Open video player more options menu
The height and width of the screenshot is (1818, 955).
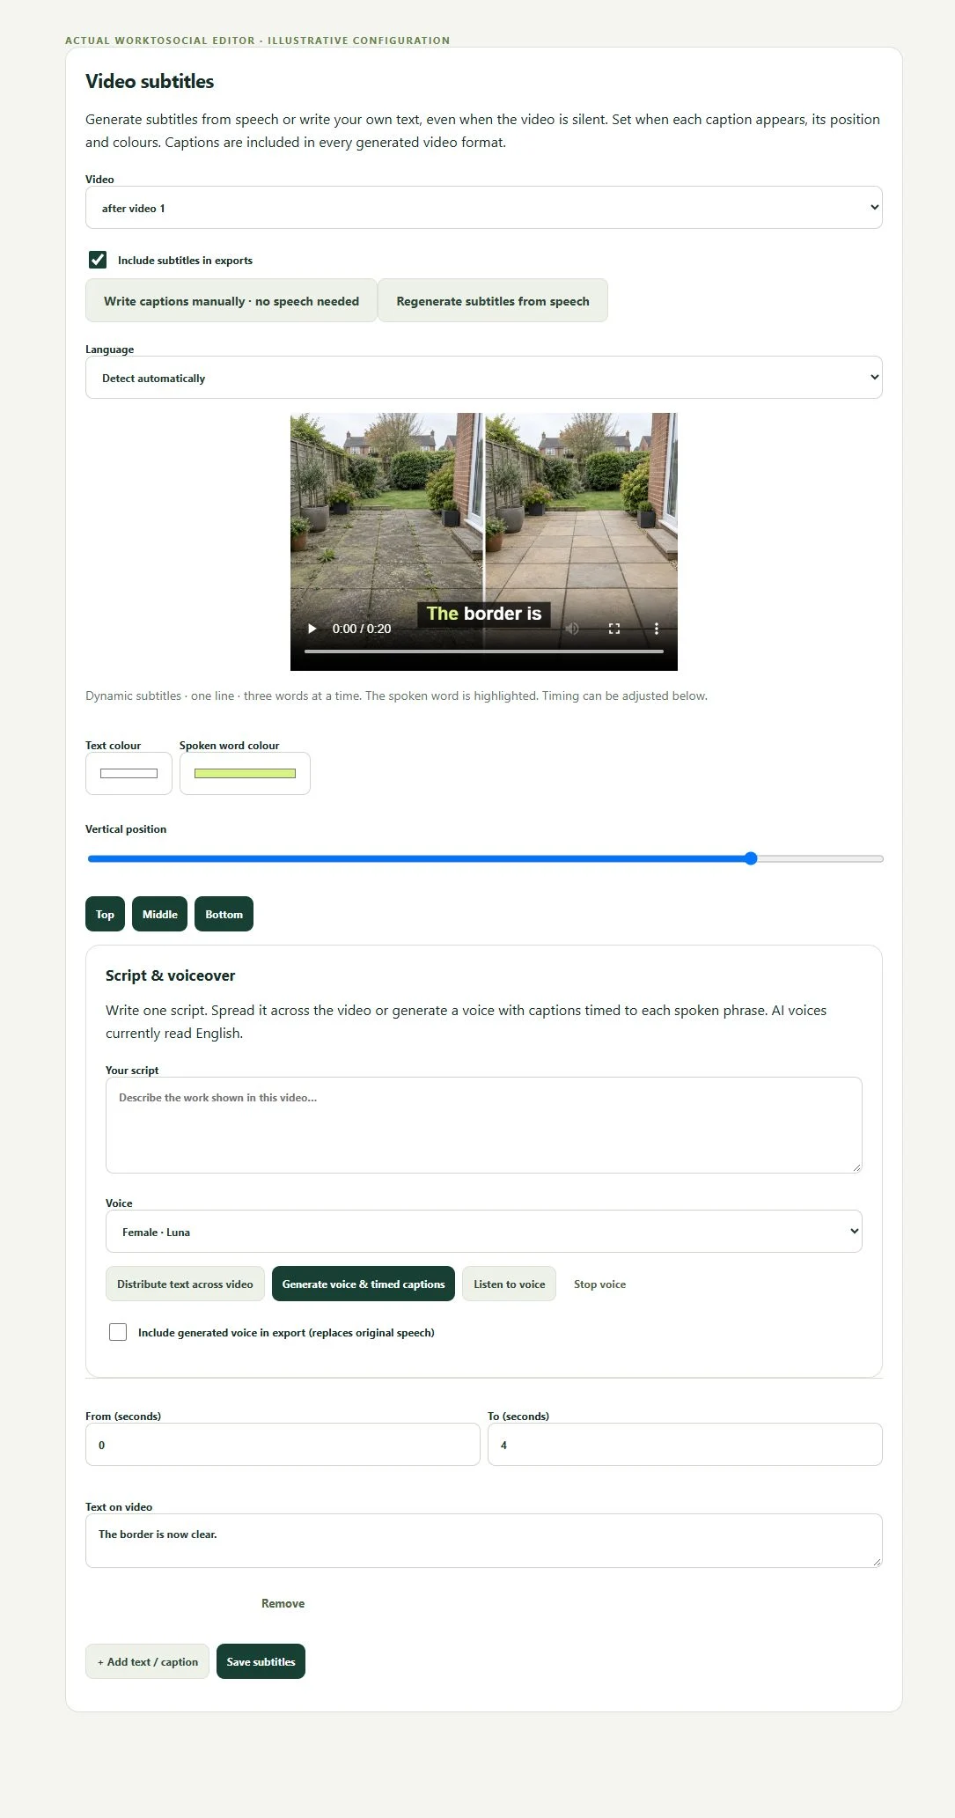(x=657, y=629)
